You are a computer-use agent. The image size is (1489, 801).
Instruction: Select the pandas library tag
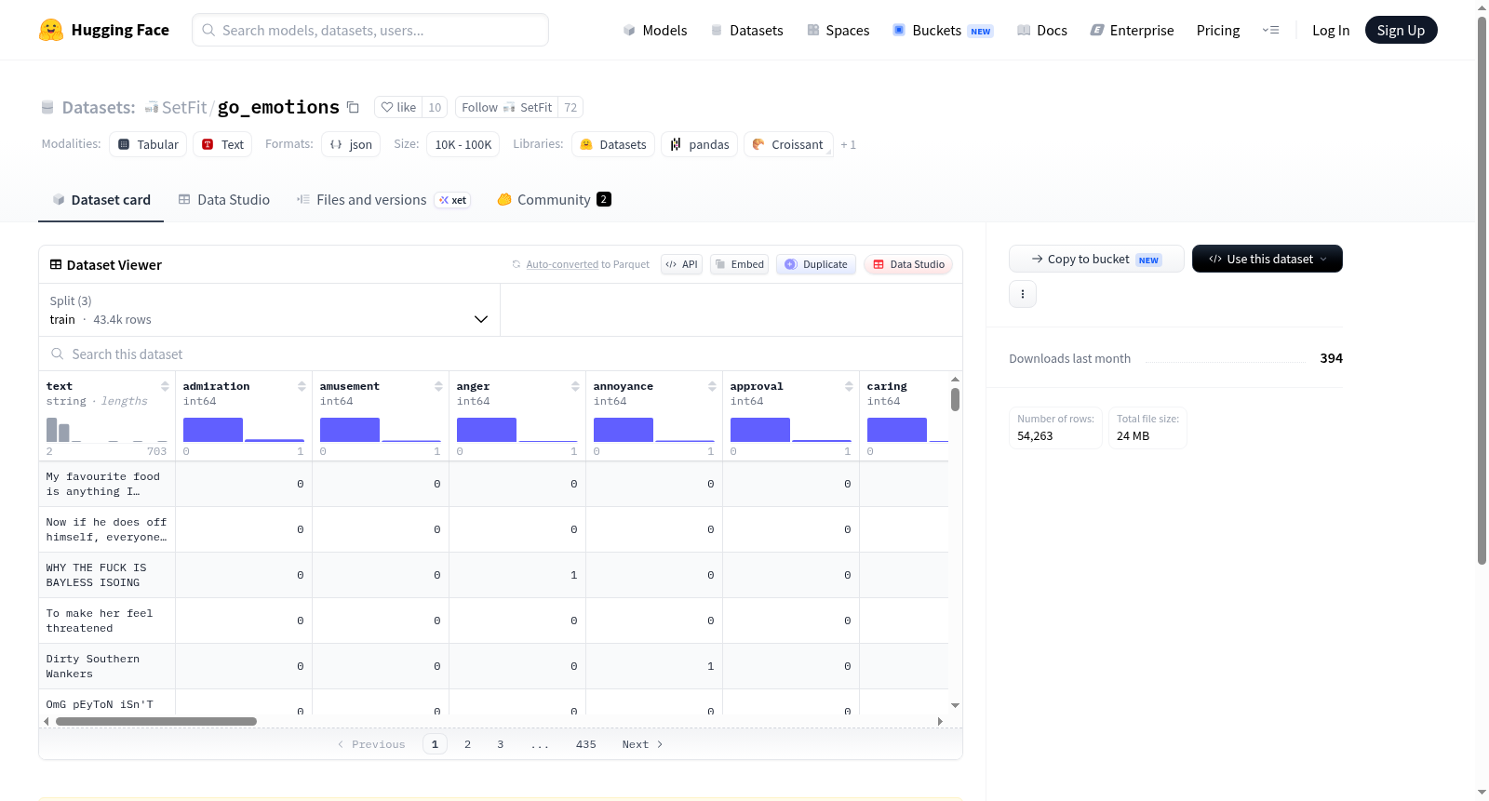pyautogui.click(x=699, y=144)
